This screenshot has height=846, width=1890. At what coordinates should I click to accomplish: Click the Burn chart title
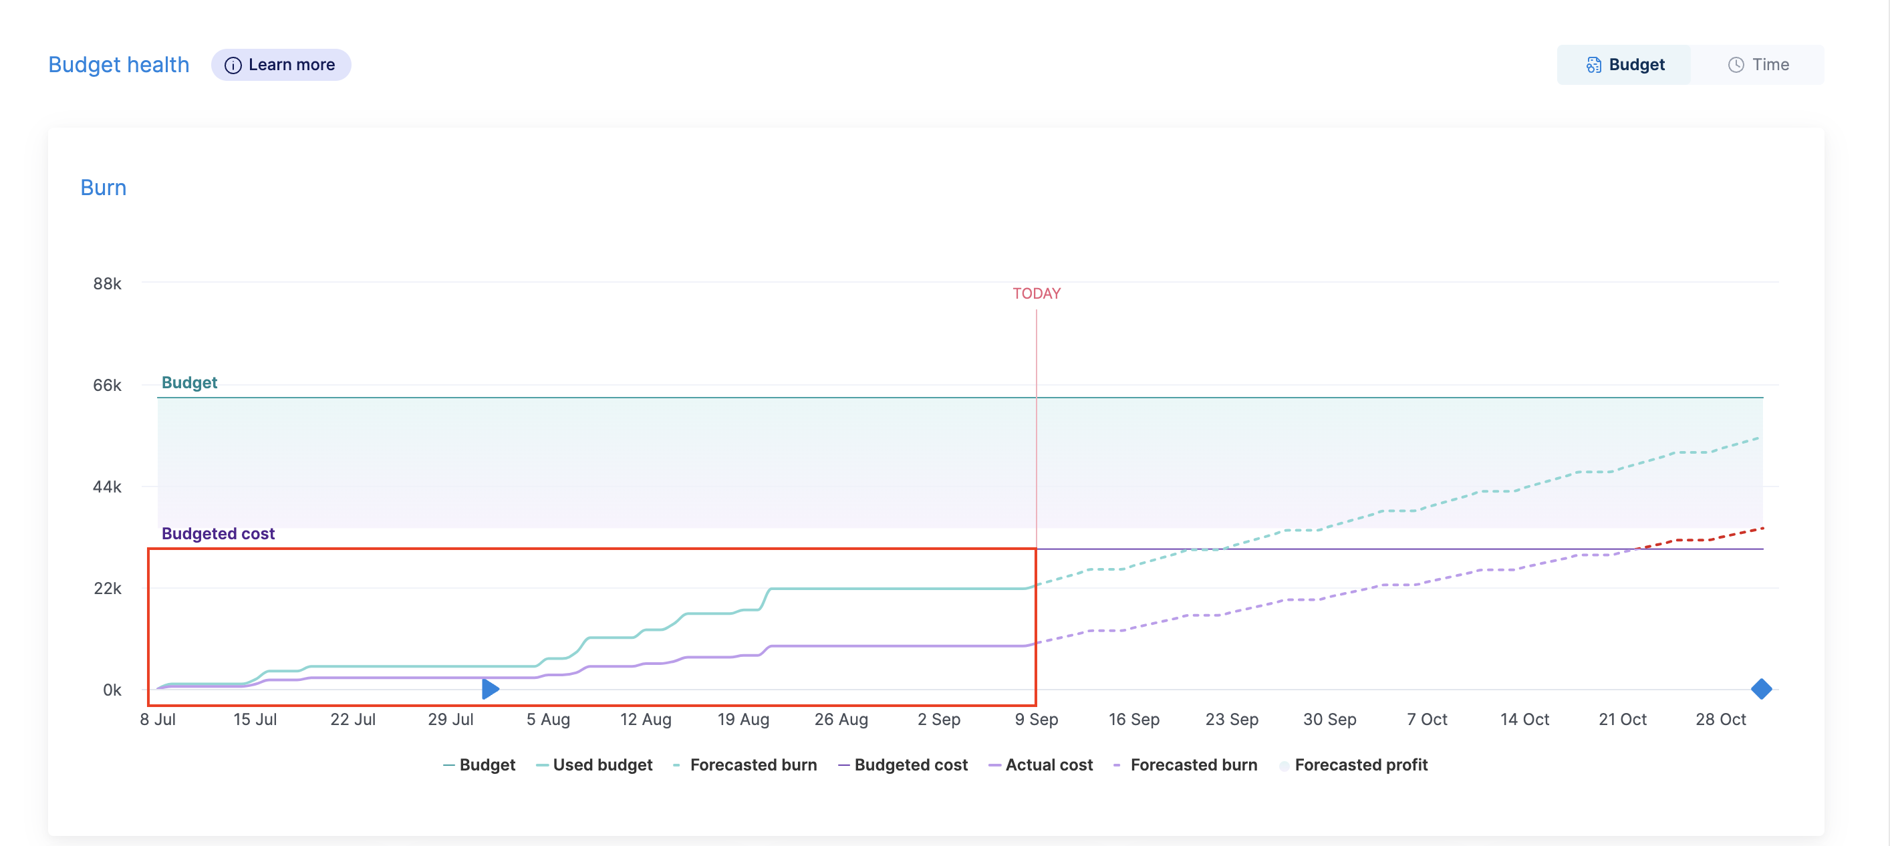pyautogui.click(x=104, y=188)
